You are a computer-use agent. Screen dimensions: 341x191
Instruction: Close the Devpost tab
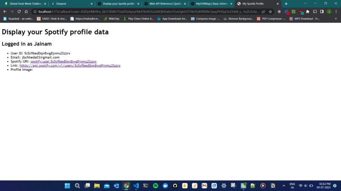[91, 4]
